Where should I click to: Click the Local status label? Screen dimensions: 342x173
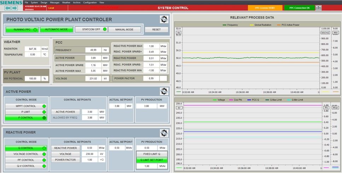pos(51,8)
